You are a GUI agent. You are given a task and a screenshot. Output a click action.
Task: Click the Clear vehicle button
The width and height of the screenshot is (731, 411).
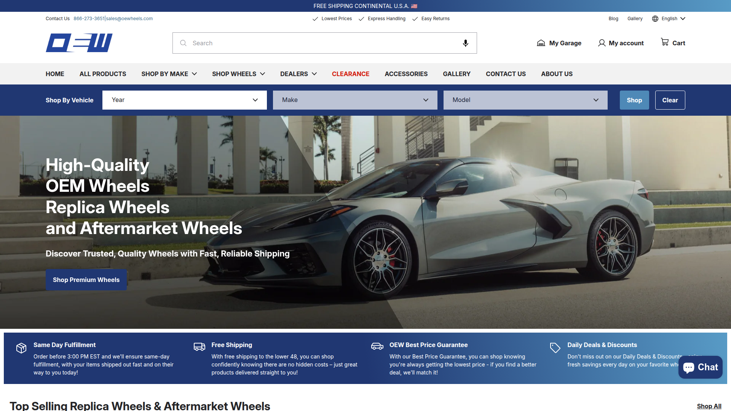click(x=670, y=100)
